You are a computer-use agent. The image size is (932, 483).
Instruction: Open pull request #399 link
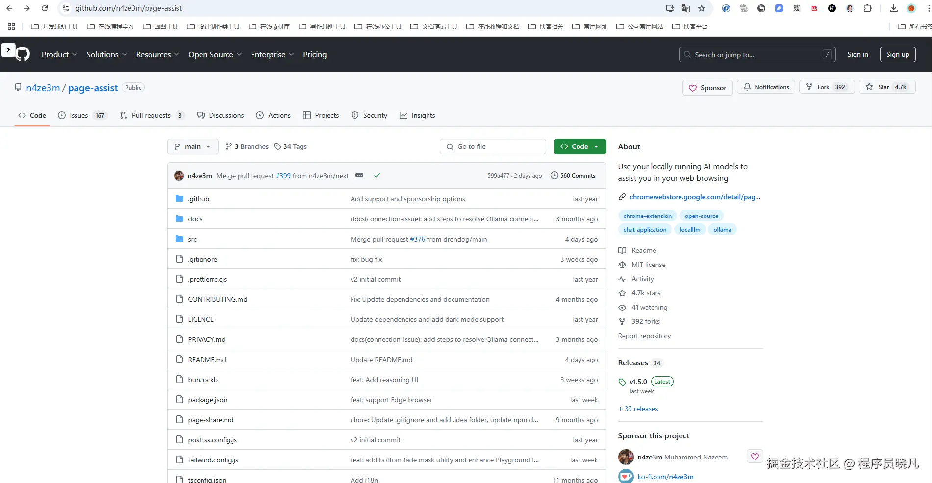coord(283,176)
